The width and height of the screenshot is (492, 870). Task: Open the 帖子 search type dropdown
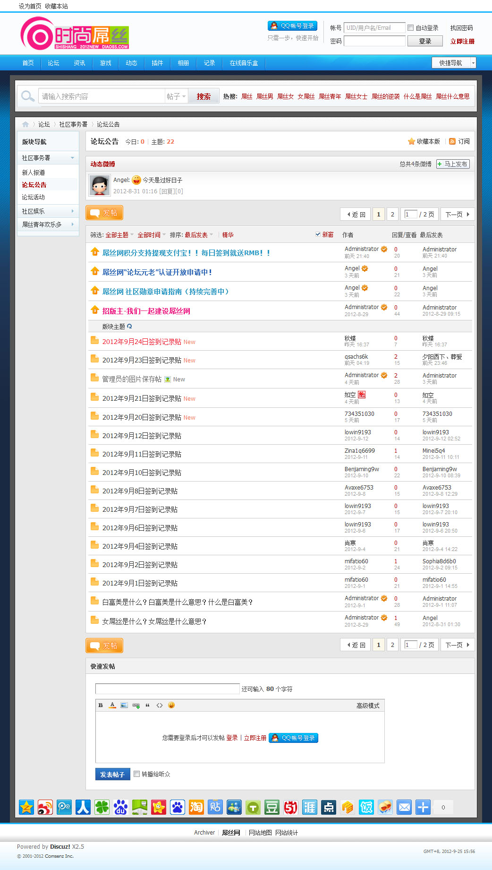point(176,96)
